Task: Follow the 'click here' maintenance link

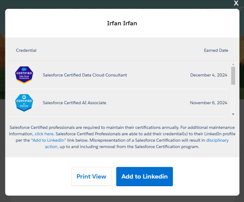Action: click(x=44, y=134)
